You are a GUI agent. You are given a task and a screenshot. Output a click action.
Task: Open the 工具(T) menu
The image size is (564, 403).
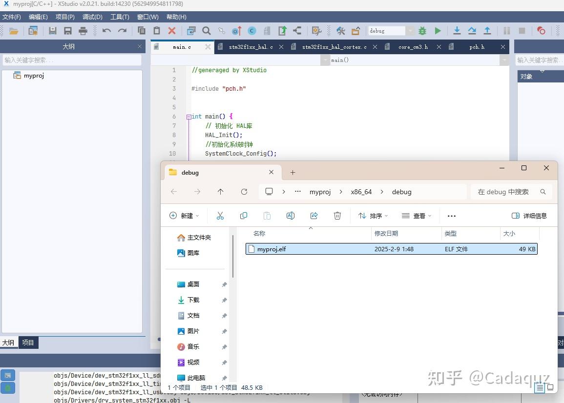coord(120,17)
